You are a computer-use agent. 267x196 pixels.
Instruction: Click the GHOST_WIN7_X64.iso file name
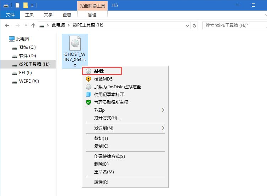[x=75, y=59]
